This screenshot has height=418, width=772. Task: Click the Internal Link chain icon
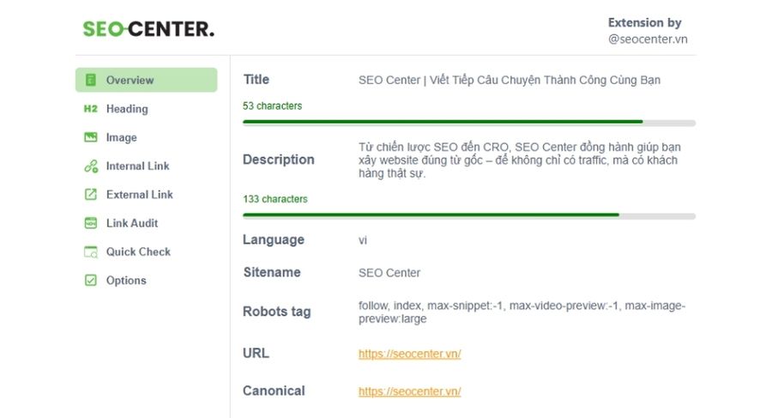(x=91, y=167)
